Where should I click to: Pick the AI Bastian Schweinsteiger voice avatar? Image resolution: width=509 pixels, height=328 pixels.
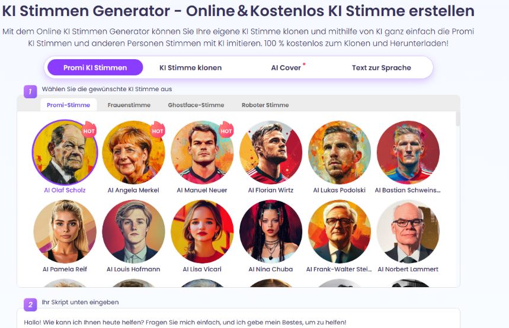tap(408, 152)
